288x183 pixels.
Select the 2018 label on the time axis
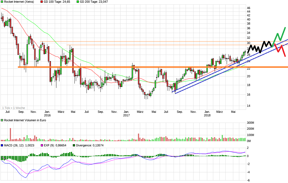(x=207, y=115)
